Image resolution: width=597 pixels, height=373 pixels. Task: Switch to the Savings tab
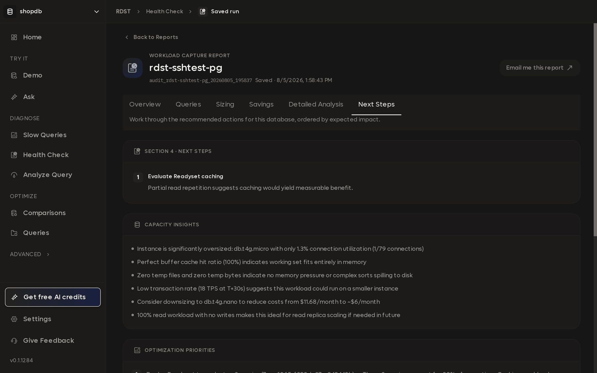[261, 104]
